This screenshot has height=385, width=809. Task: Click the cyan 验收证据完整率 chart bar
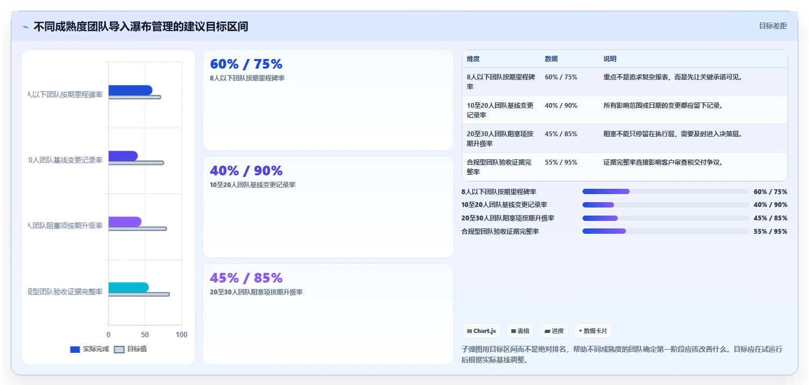click(x=128, y=287)
